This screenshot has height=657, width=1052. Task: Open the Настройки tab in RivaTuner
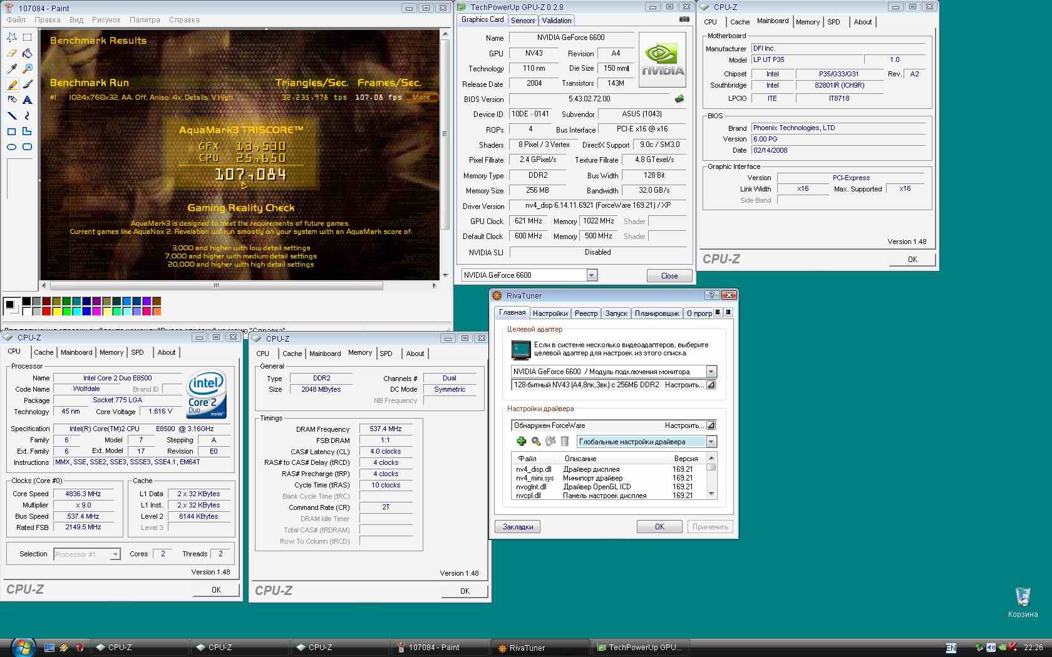click(x=550, y=313)
